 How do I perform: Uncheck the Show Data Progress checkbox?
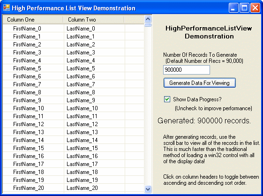[x=167, y=99]
